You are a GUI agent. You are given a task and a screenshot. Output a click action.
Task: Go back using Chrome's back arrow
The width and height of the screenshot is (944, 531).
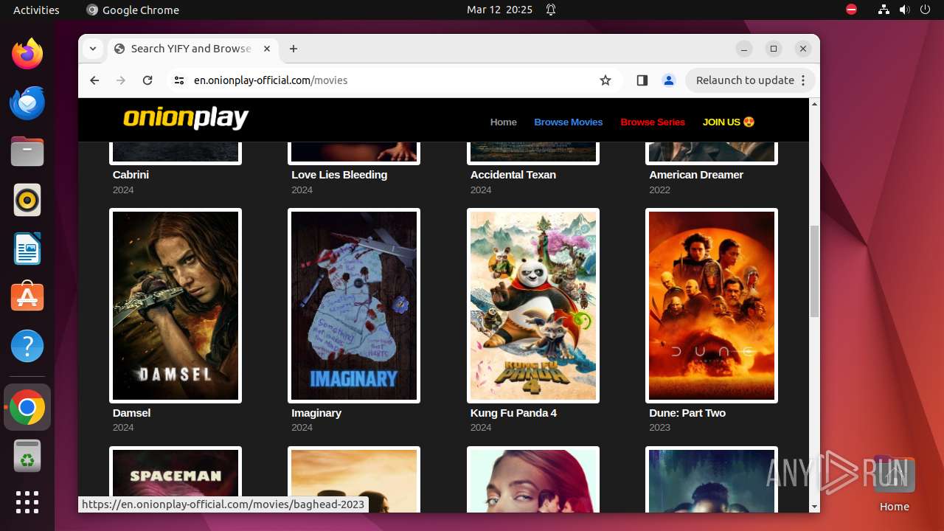[94, 80]
